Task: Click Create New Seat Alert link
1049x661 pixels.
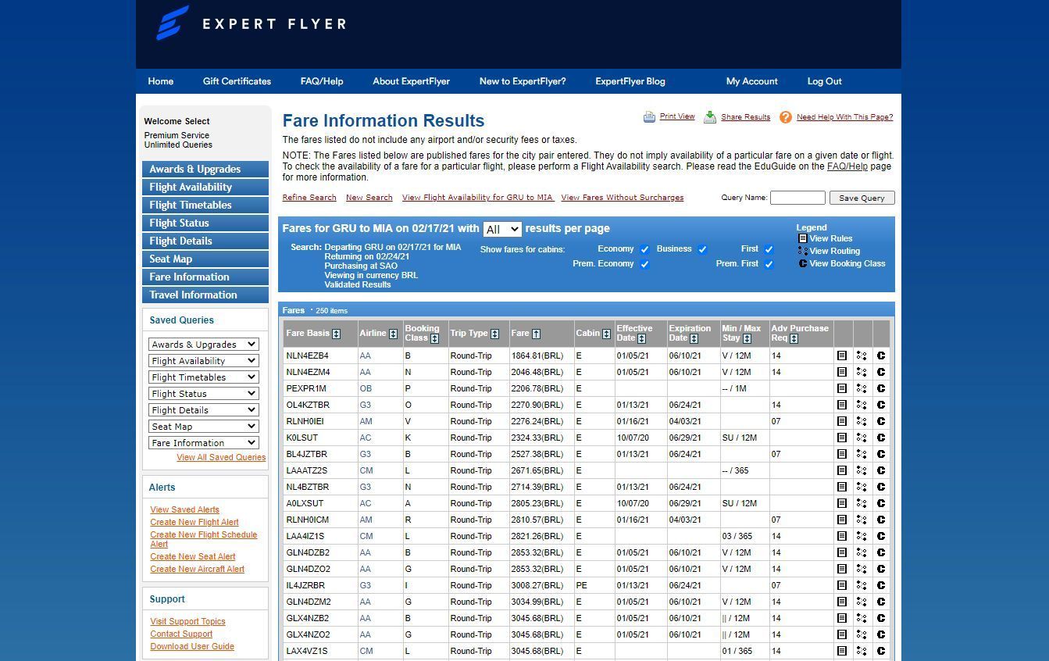Action: (193, 557)
